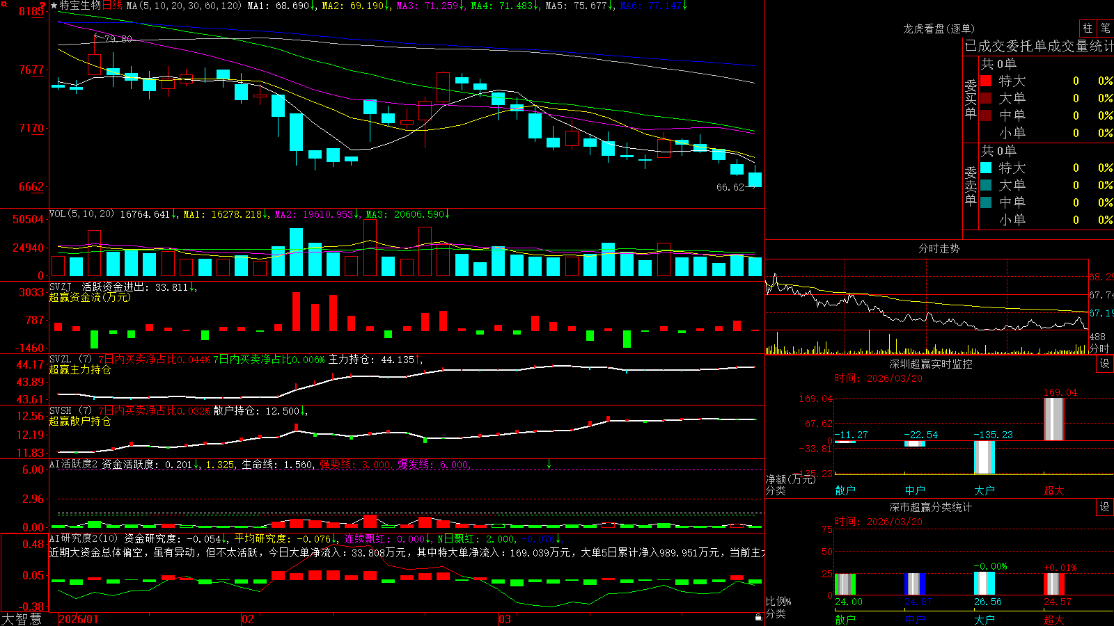Click the 时间: 2026/03/20 label in 实时监控
Viewport: 1114px width, 626px height.
pyautogui.click(x=879, y=378)
